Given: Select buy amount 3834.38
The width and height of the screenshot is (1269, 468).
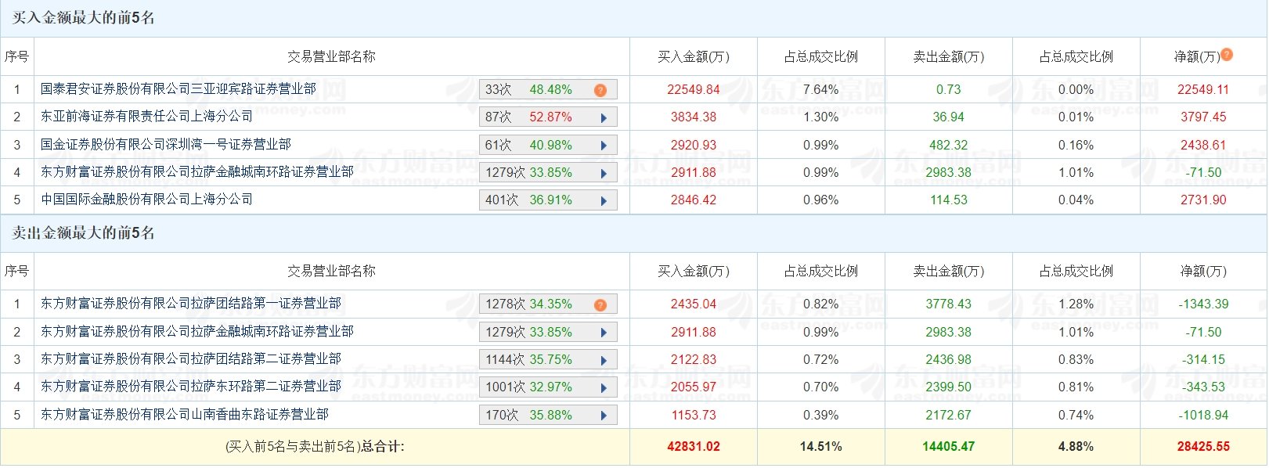Looking at the screenshot, I should pos(694,117).
